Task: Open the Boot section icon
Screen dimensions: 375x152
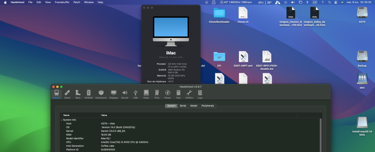Action: 78,94
